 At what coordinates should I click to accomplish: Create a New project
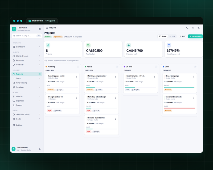[x=195, y=36]
